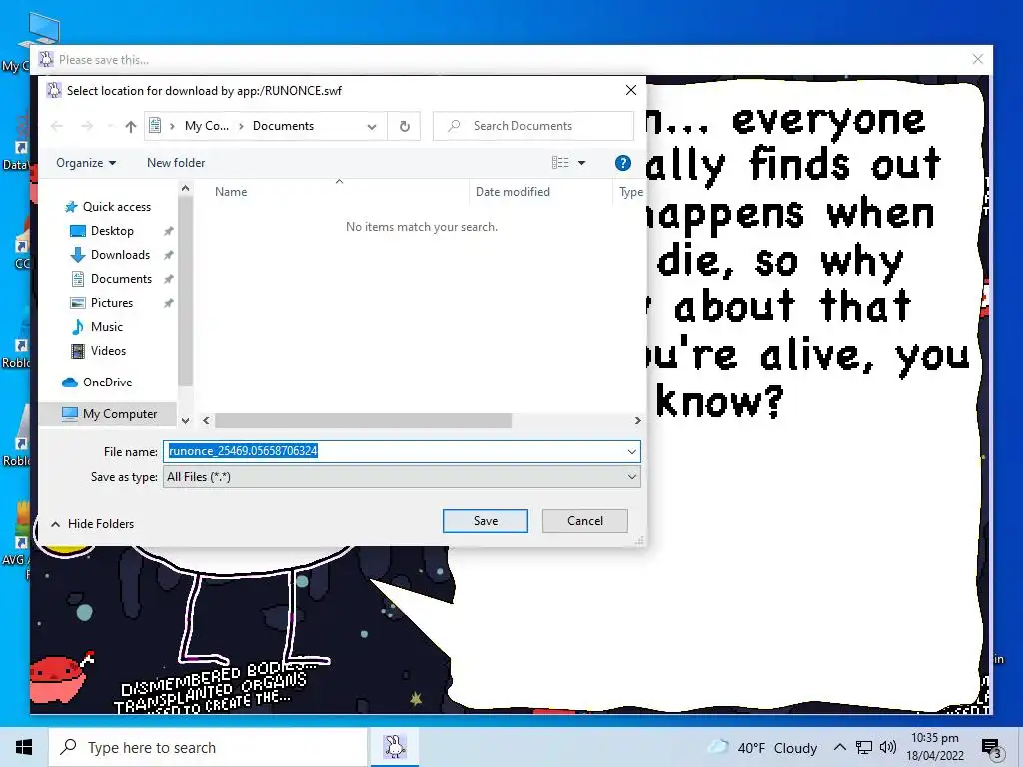
Task: Open the notification center icon
Action: click(992, 749)
